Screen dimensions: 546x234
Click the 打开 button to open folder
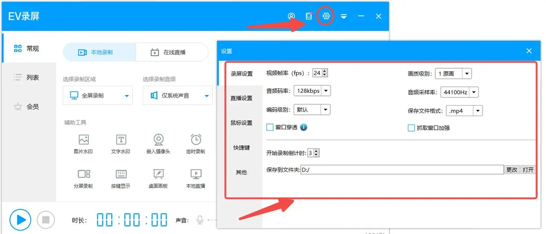pos(528,170)
